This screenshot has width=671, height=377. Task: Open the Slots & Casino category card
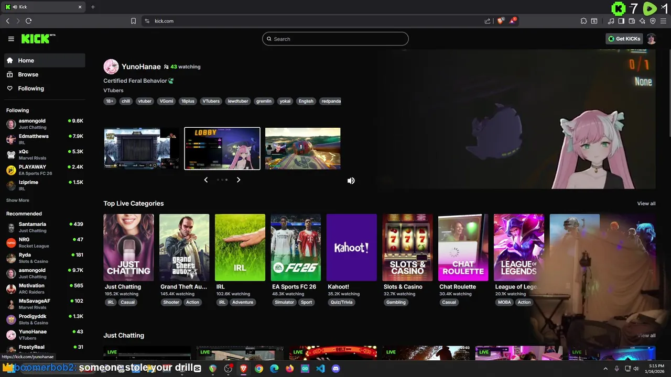tap(407, 247)
